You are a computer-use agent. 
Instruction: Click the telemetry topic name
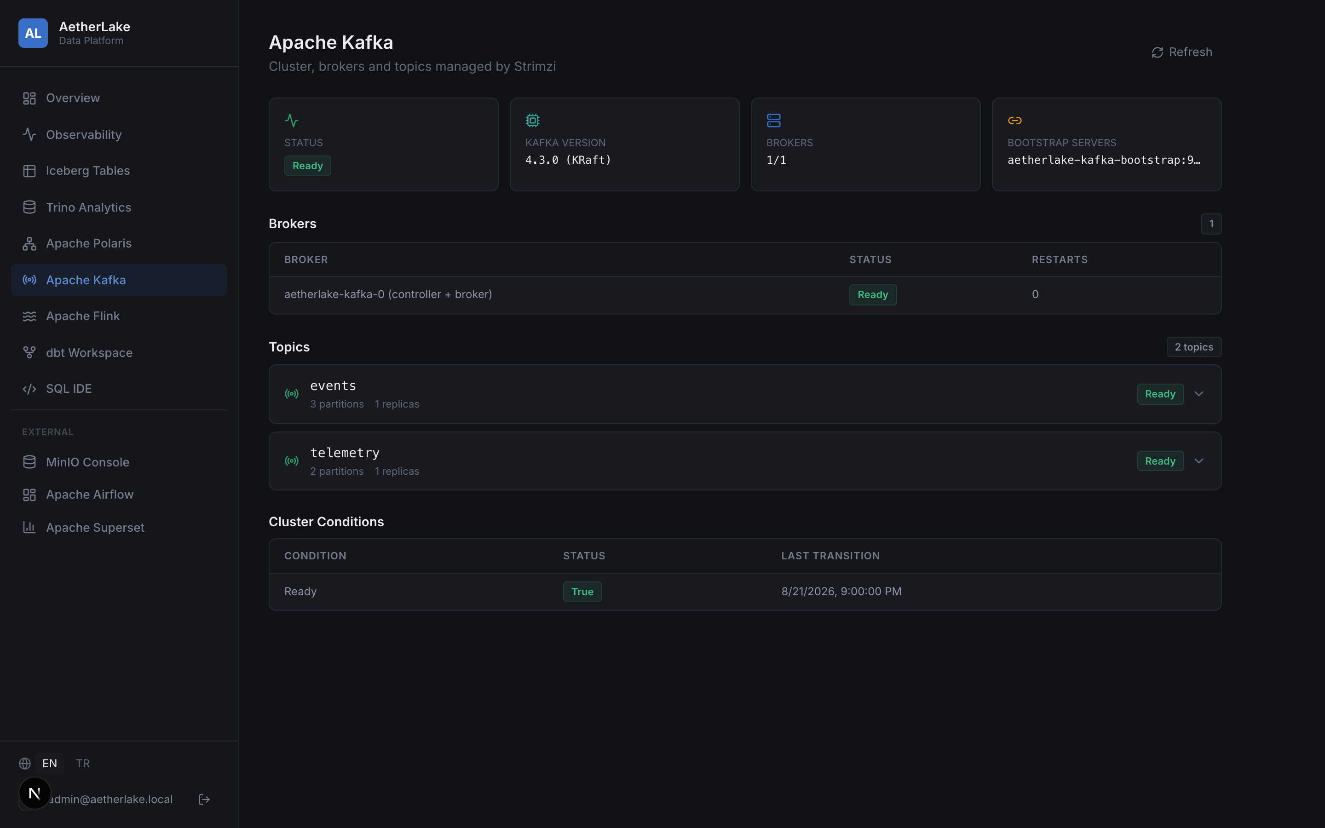click(345, 453)
